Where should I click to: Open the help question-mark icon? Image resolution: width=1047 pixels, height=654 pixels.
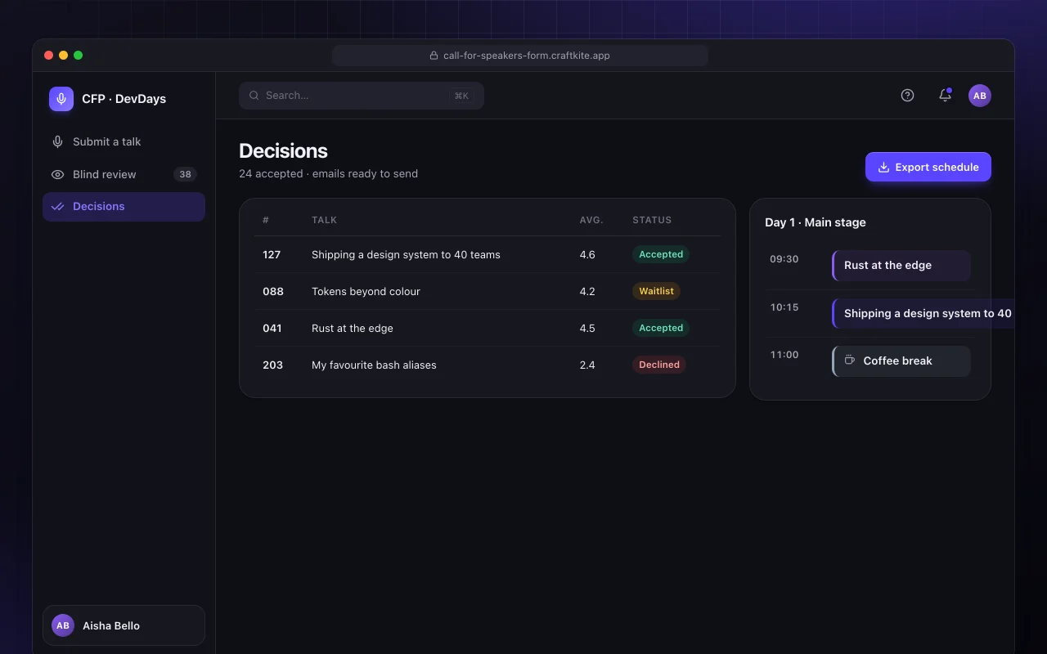pyautogui.click(x=907, y=96)
